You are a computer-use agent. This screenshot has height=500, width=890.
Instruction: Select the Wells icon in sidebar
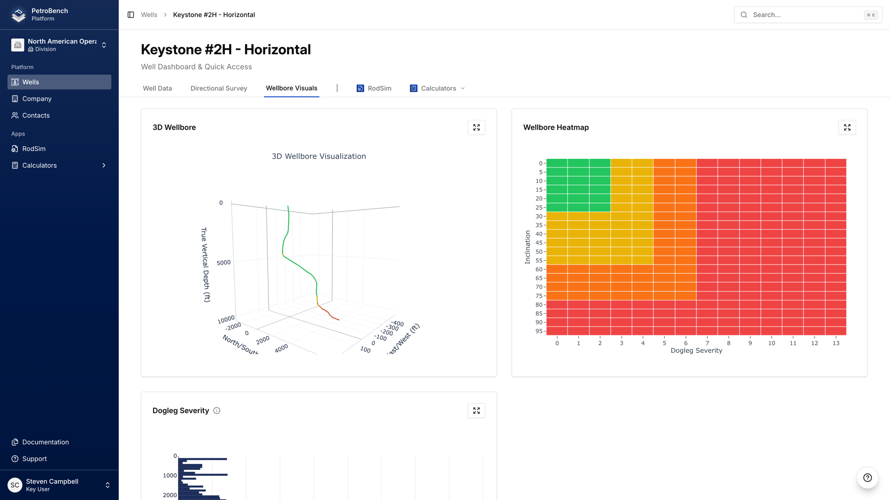tap(15, 82)
